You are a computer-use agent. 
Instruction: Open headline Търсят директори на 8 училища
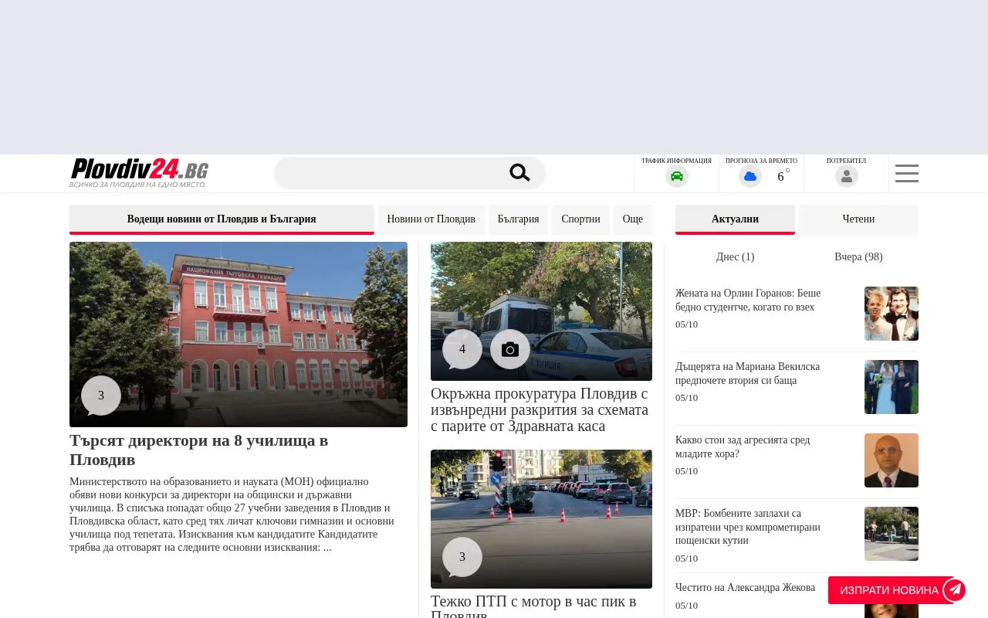click(199, 450)
